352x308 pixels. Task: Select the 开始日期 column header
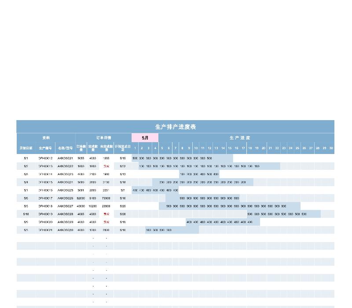click(26, 148)
